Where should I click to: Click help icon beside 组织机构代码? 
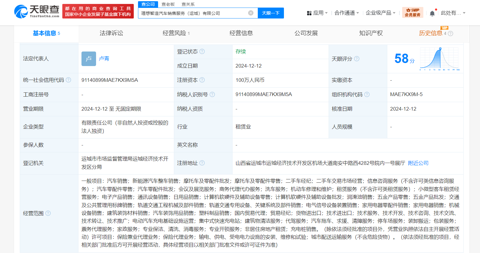pyautogui.click(x=367, y=95)
